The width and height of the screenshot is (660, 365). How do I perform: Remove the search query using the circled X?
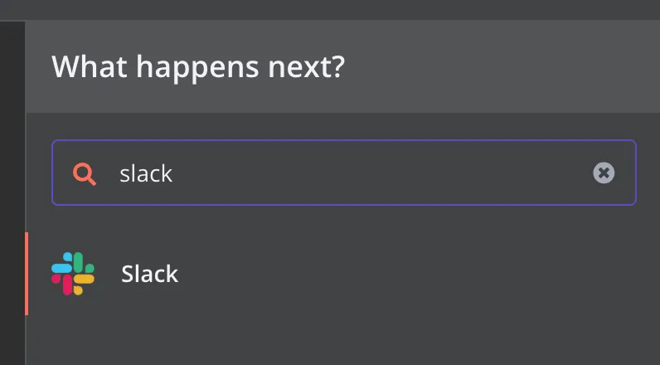click(x=604, y=173)
